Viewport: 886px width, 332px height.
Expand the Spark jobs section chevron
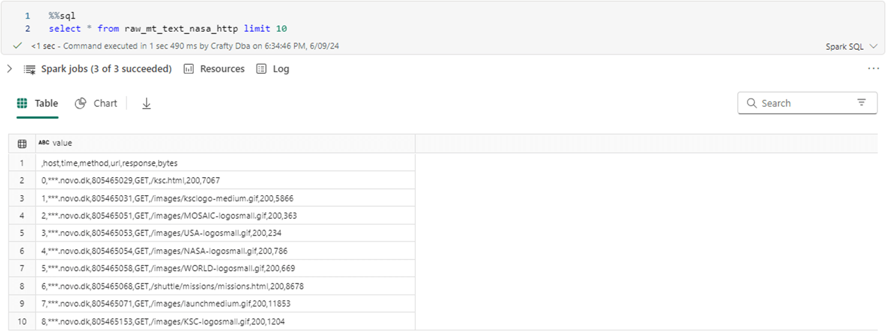(9, 69)
